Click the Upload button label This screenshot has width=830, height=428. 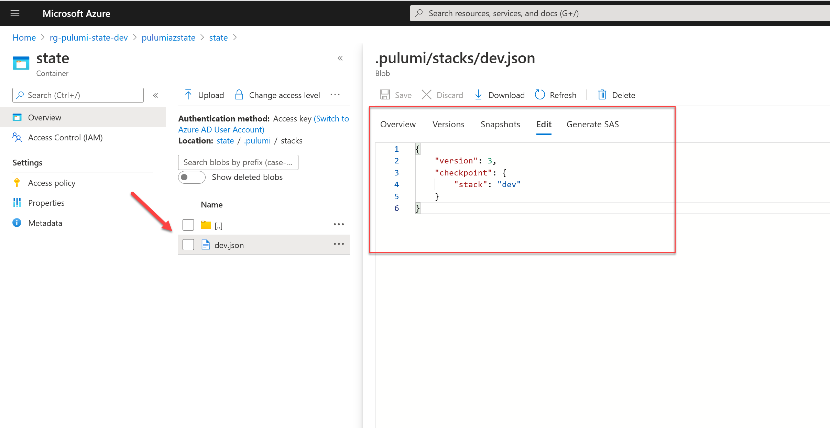coord(211,95)
